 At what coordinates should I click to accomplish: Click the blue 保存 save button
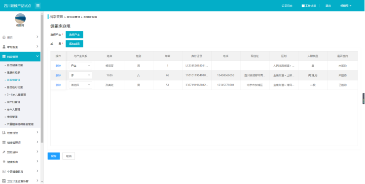(54, 156)
